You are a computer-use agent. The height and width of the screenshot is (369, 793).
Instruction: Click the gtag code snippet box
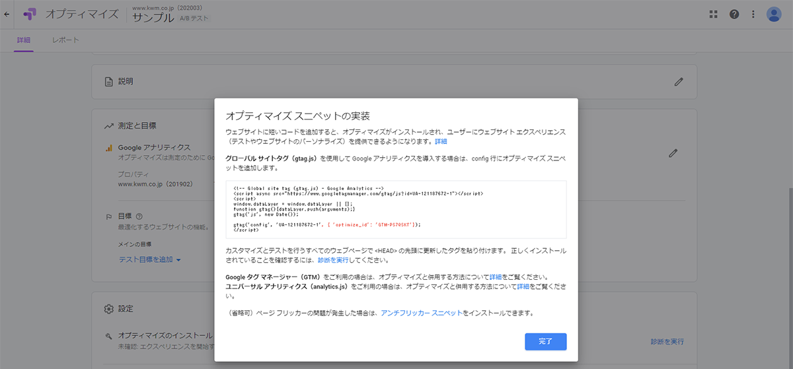[396, 210]
